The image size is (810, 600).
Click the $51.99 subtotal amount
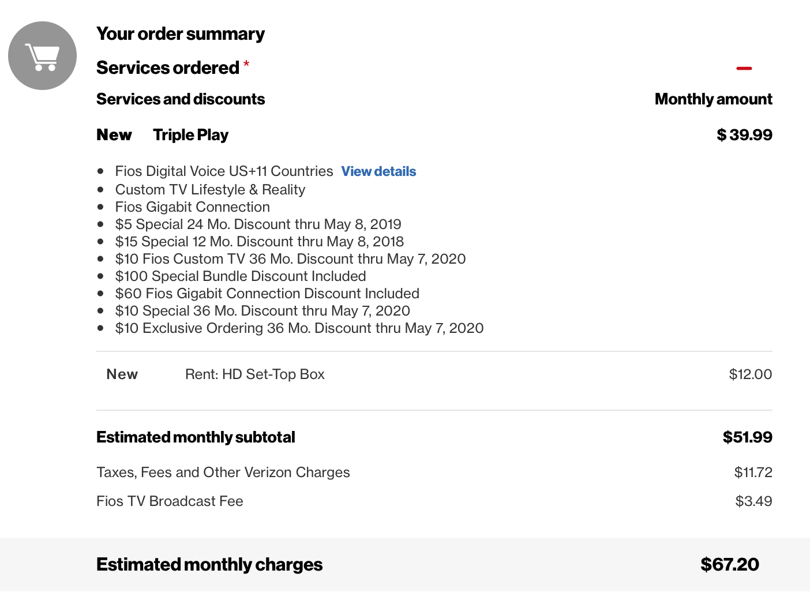(x=747, y=437)
